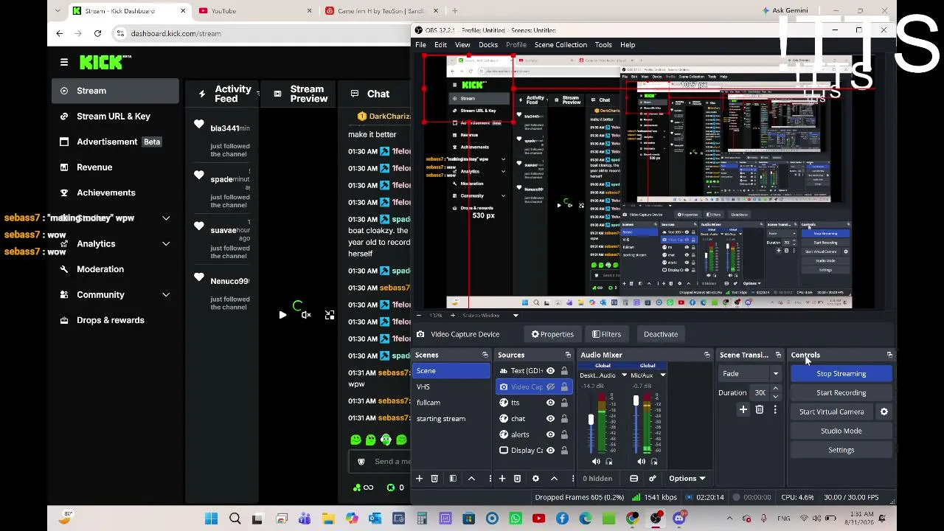Move the selected scene up

coord(471,479)
